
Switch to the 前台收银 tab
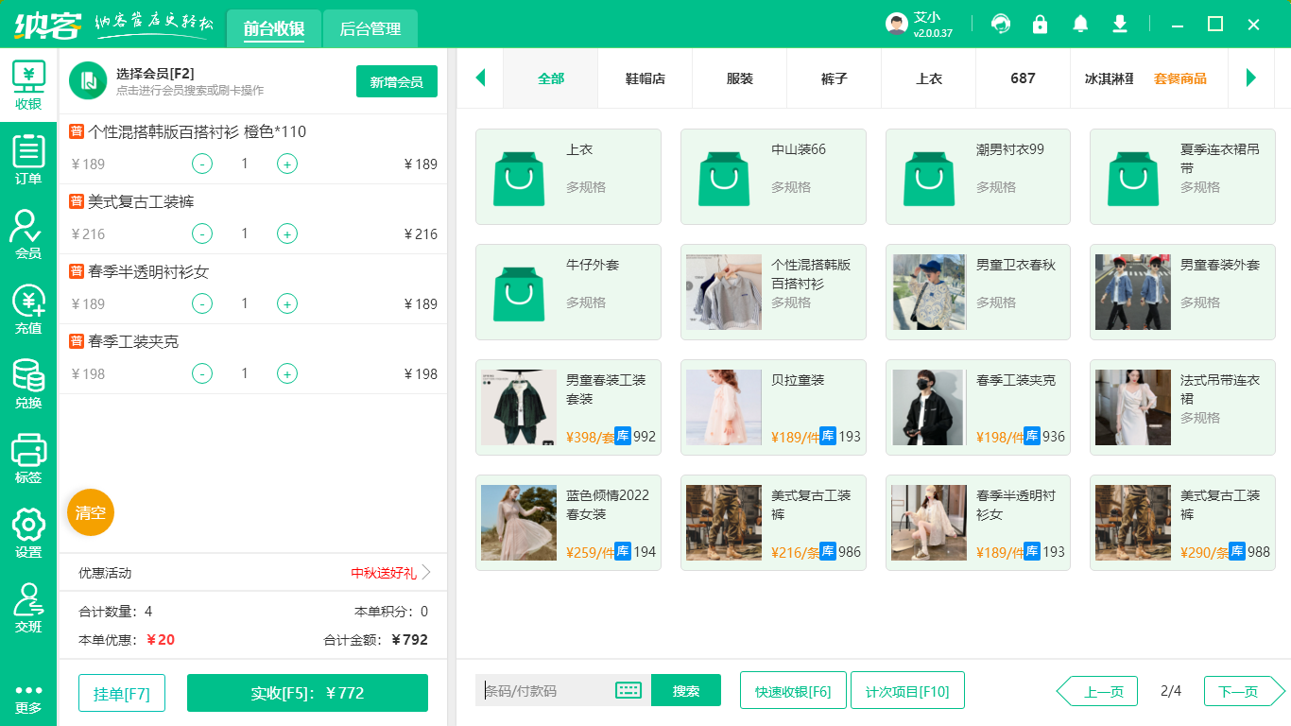click(274, 28)
